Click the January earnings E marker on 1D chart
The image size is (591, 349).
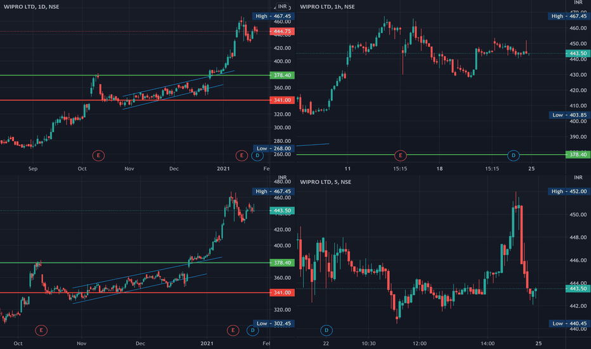tap(242, 155)
